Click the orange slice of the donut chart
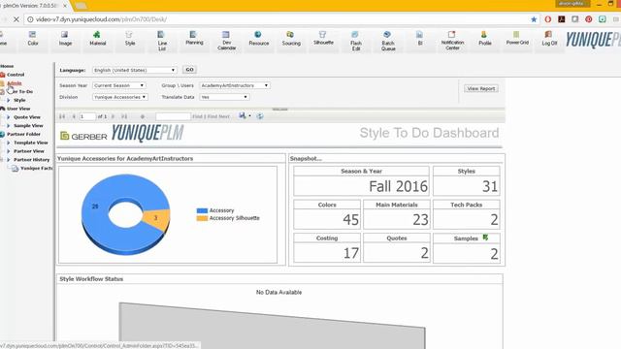The image size is (621, 349). pyautogui.click(x=157, y=219)
